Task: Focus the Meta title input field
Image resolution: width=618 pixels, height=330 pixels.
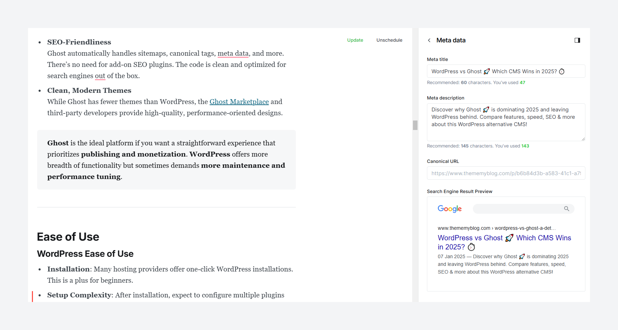Action: pyautogui.click(x=505, y=71)
